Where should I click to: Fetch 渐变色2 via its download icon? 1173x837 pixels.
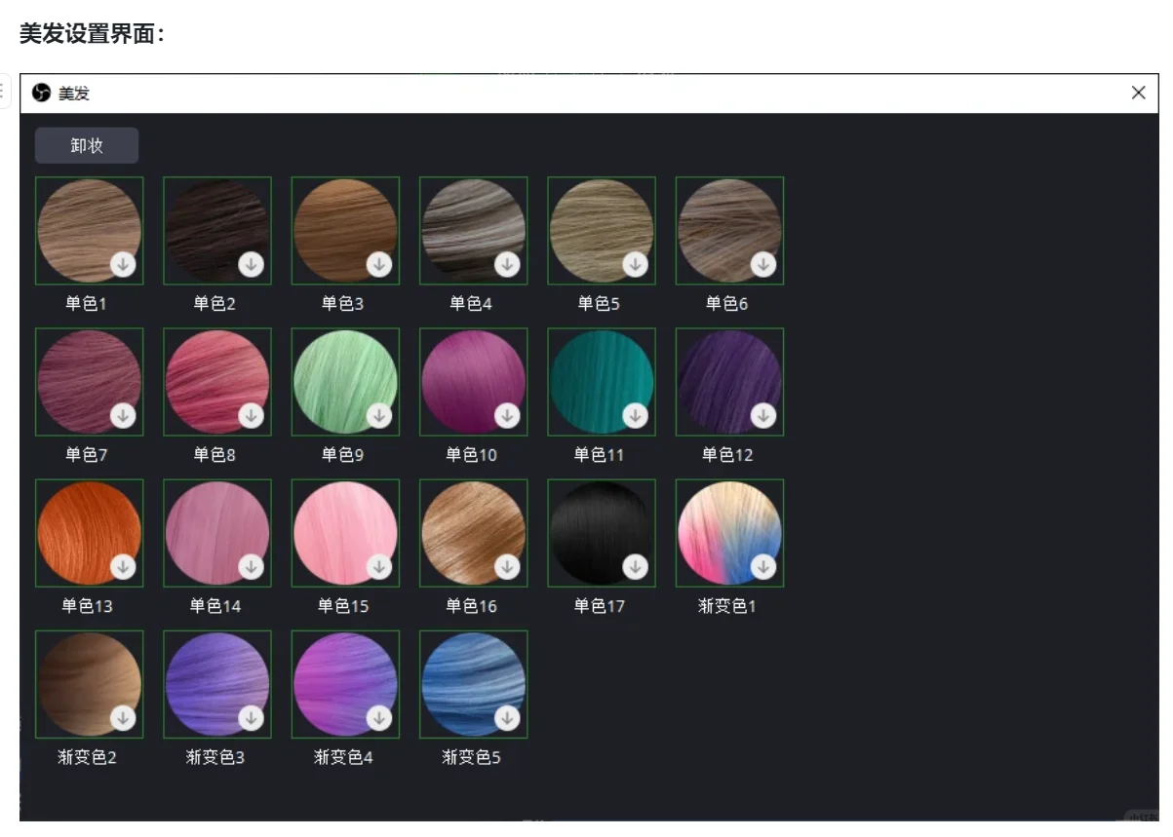123,717
